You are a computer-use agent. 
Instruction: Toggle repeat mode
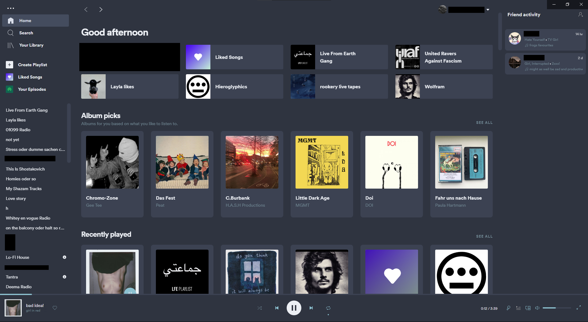pyautogui.click(x=328, y=308)
